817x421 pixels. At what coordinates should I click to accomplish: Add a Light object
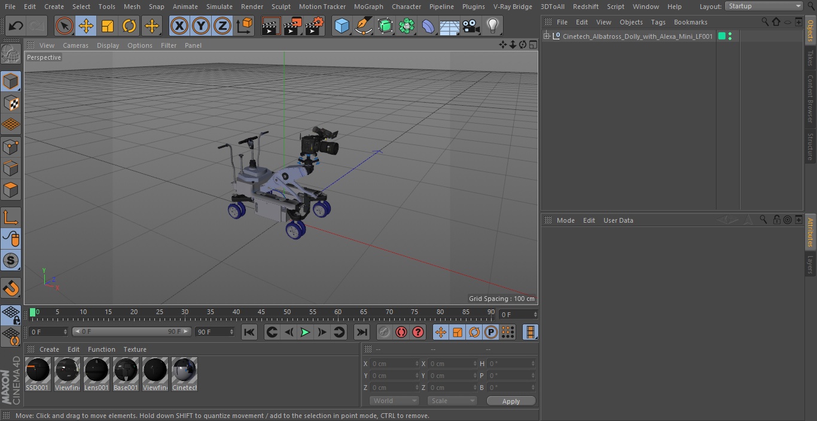493,26
